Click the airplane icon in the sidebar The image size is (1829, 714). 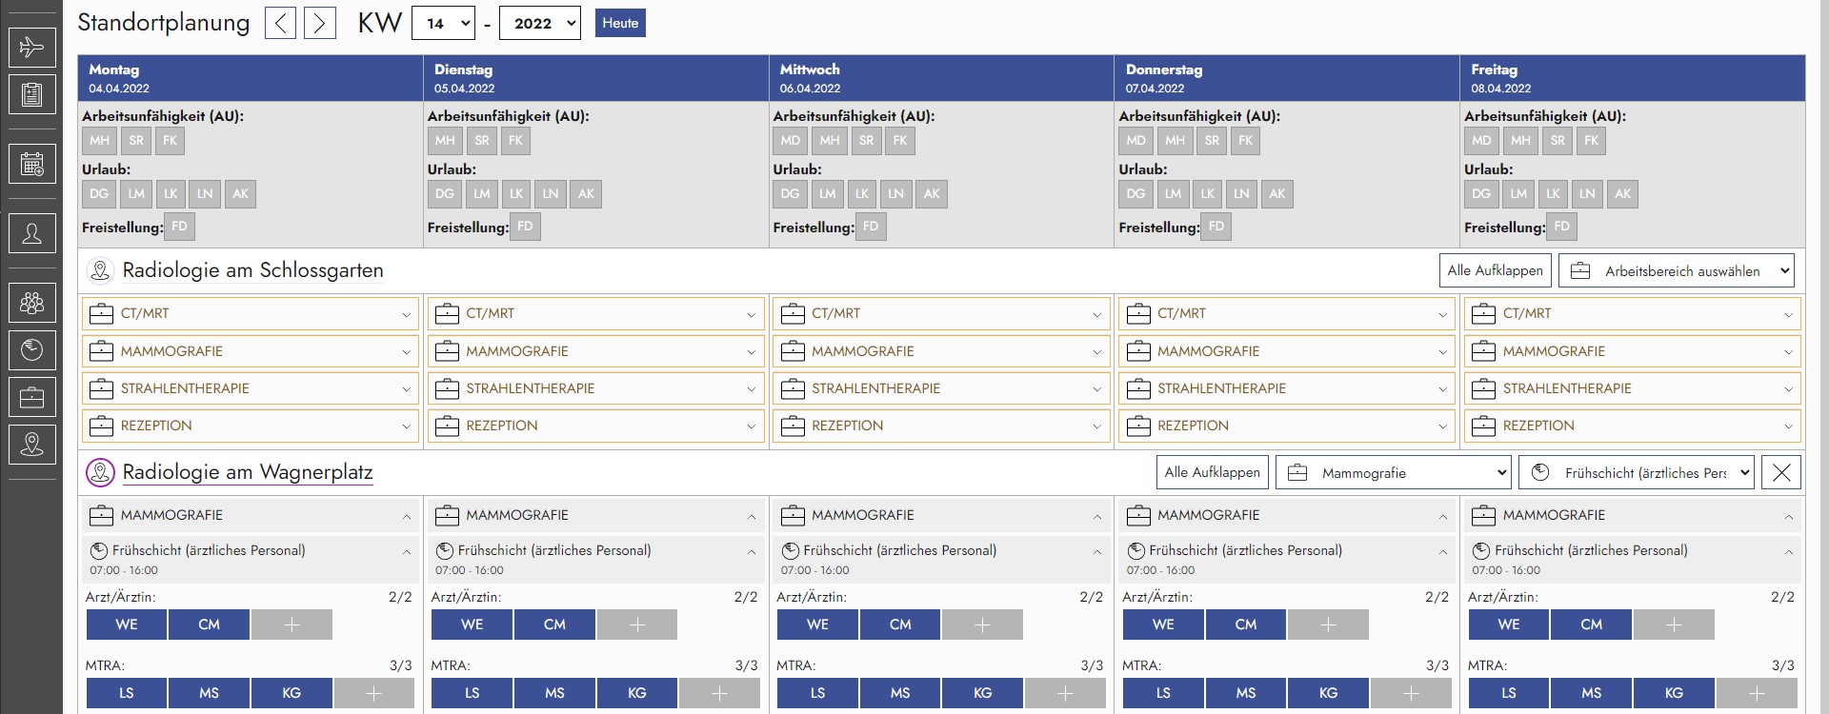(x=31, y=48)
